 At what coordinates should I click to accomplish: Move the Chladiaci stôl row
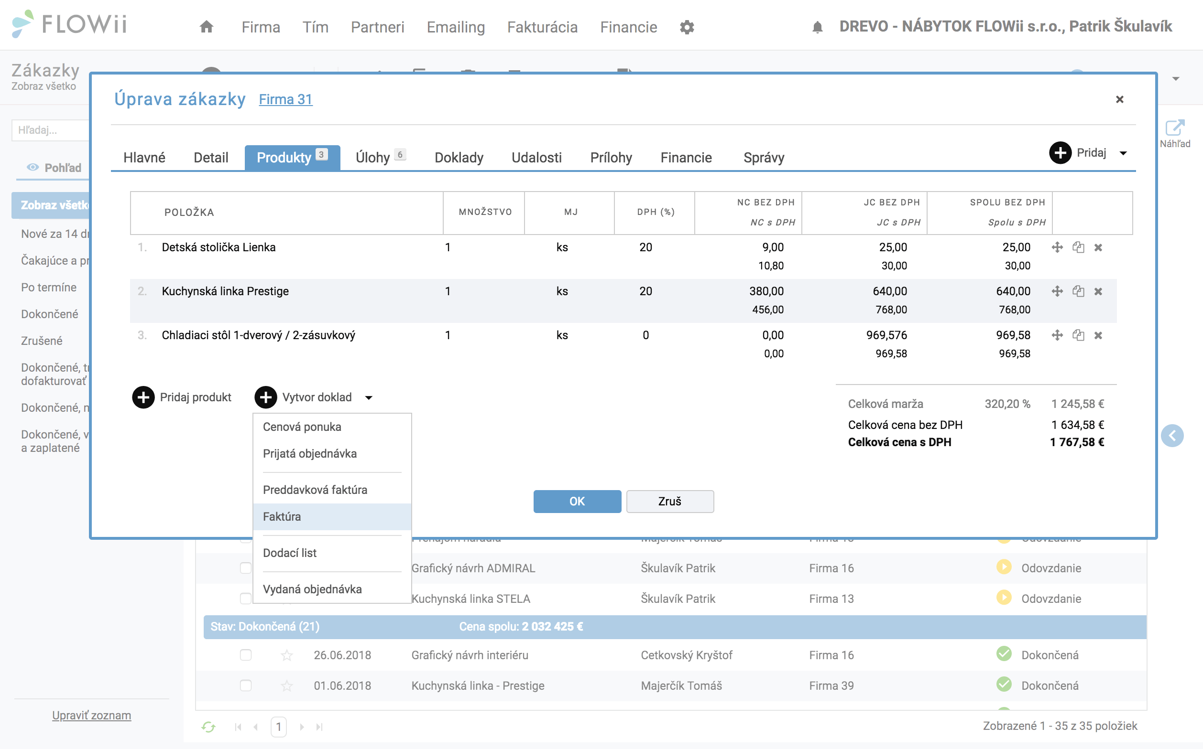[x=1057, y=335]
